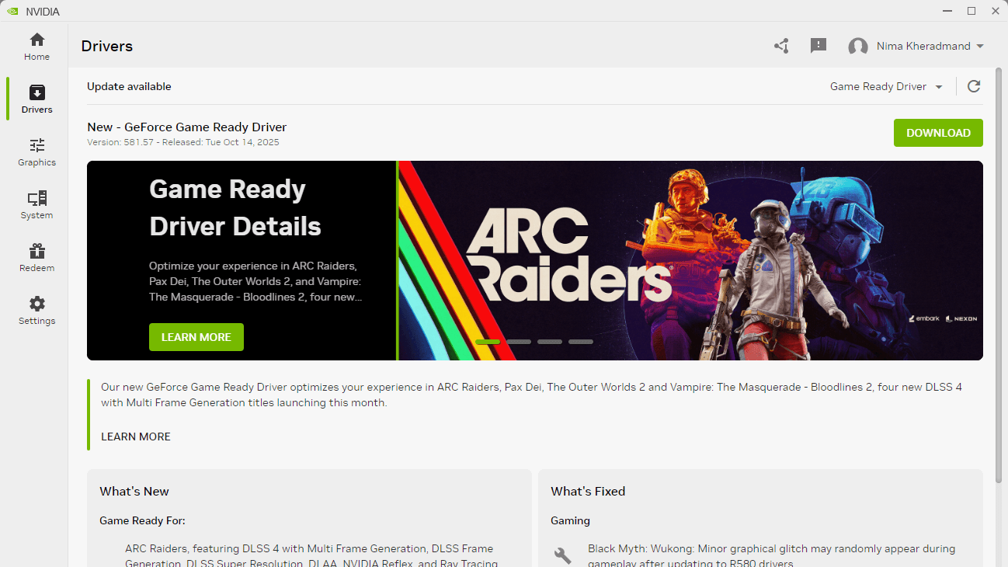The image size is (1008, 567).
Task: Jump to the fourth carousel slide indicator
Action: [x=581, y=342]
